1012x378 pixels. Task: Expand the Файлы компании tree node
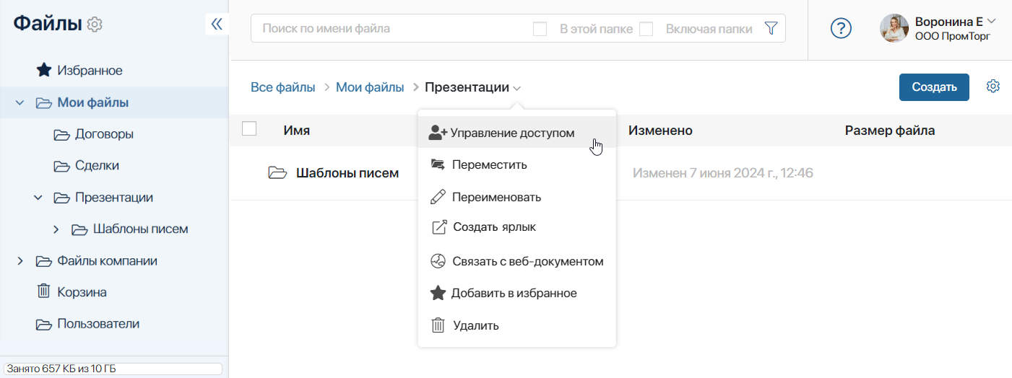(x=20, y=261)
